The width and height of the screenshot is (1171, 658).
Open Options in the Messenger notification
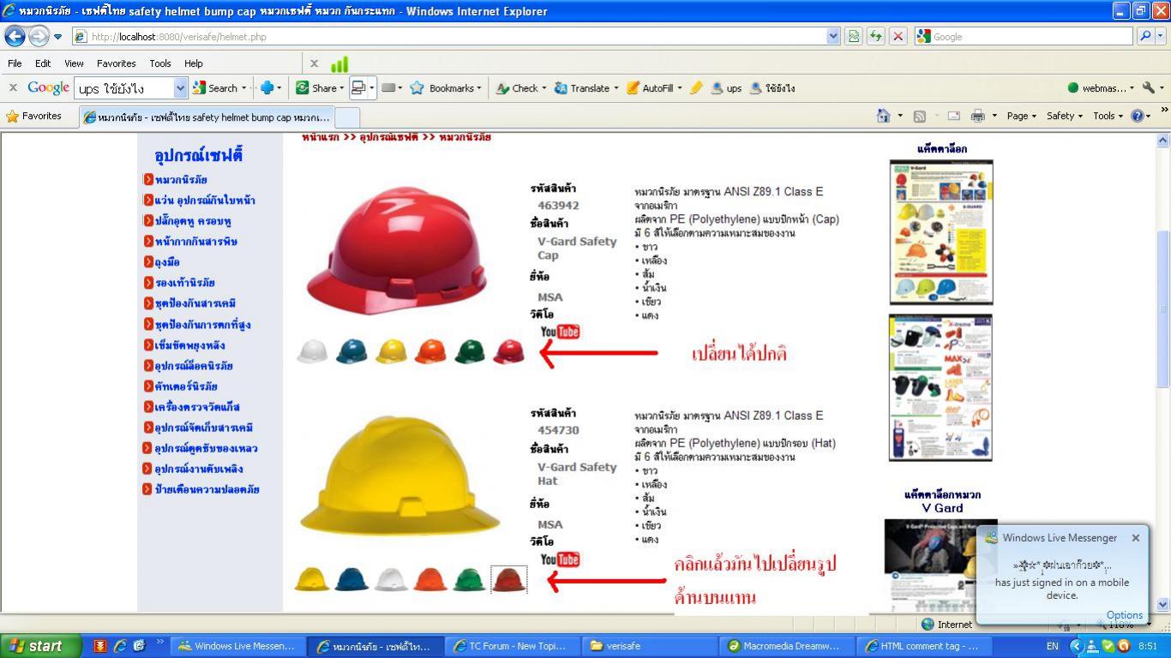pyautogui.click(x=1124, y=614)
